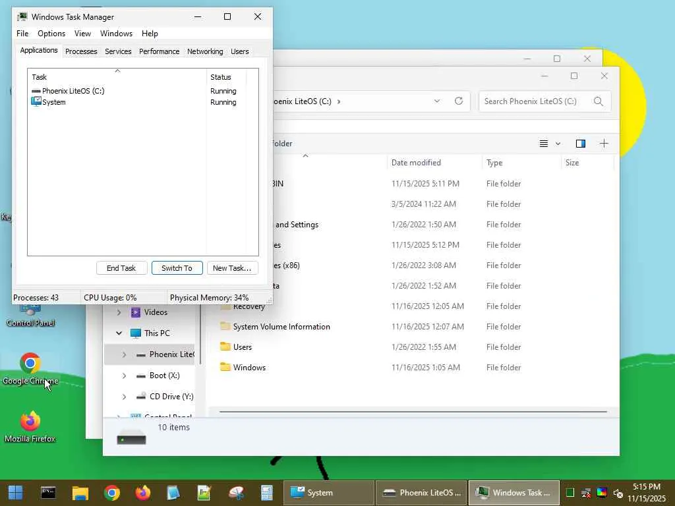
Task: Launch Google Chrome from the taskbar
Action: (112, 493)
